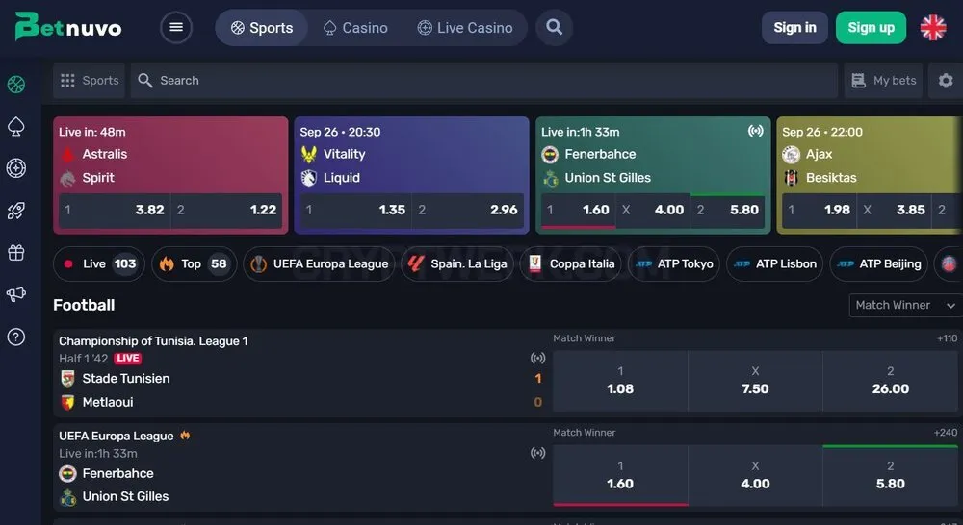The width and height of the screenshot is (963, 525).
Task: Click the Metlaoui crest icon
Action: coord(67,402)
